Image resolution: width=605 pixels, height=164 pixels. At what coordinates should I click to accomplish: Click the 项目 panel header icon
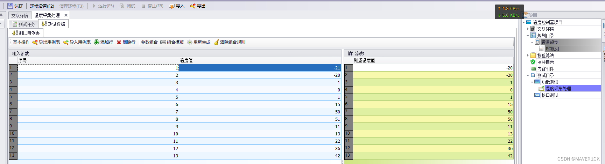(x=525, y=15)
